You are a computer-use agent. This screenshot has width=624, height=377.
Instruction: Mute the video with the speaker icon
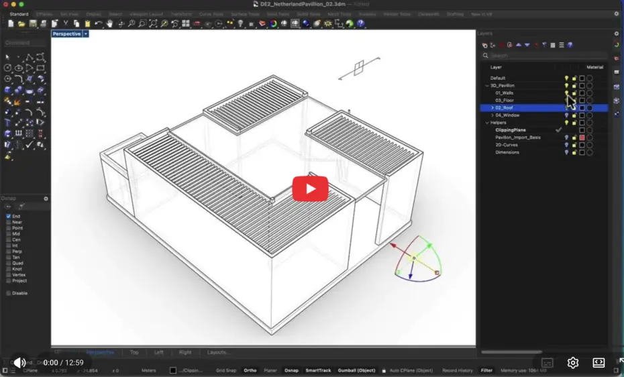pos(19,362)
